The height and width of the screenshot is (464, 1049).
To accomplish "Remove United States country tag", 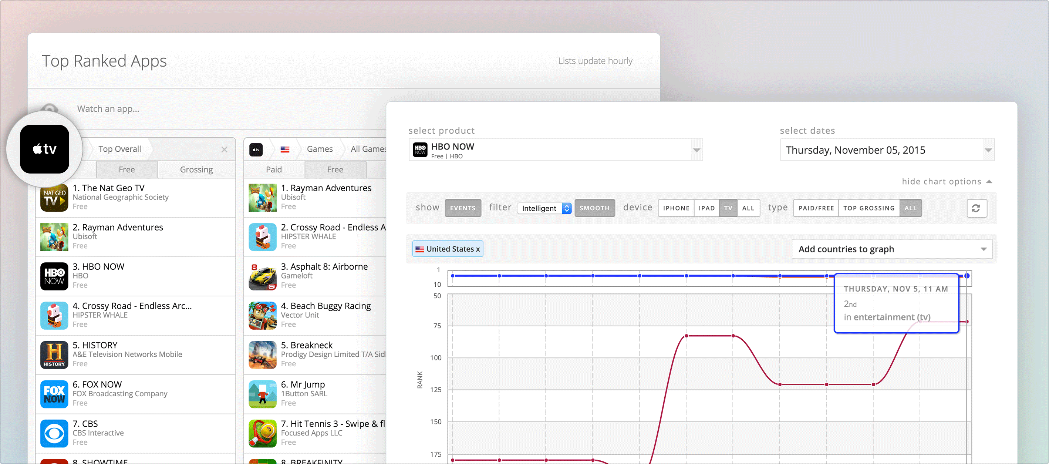I will point(478,249).
